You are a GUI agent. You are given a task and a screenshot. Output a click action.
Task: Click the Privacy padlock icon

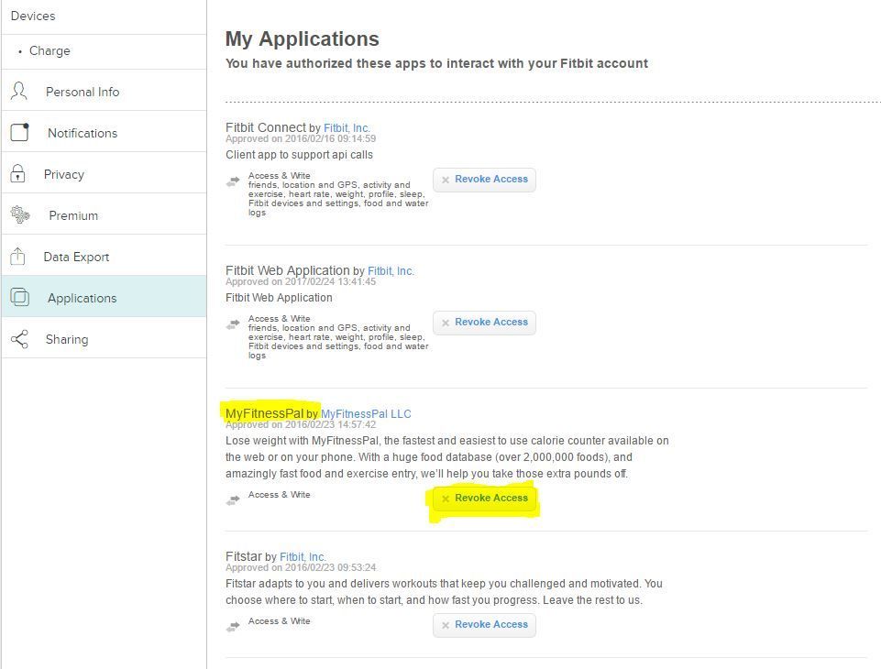(18, 173)
